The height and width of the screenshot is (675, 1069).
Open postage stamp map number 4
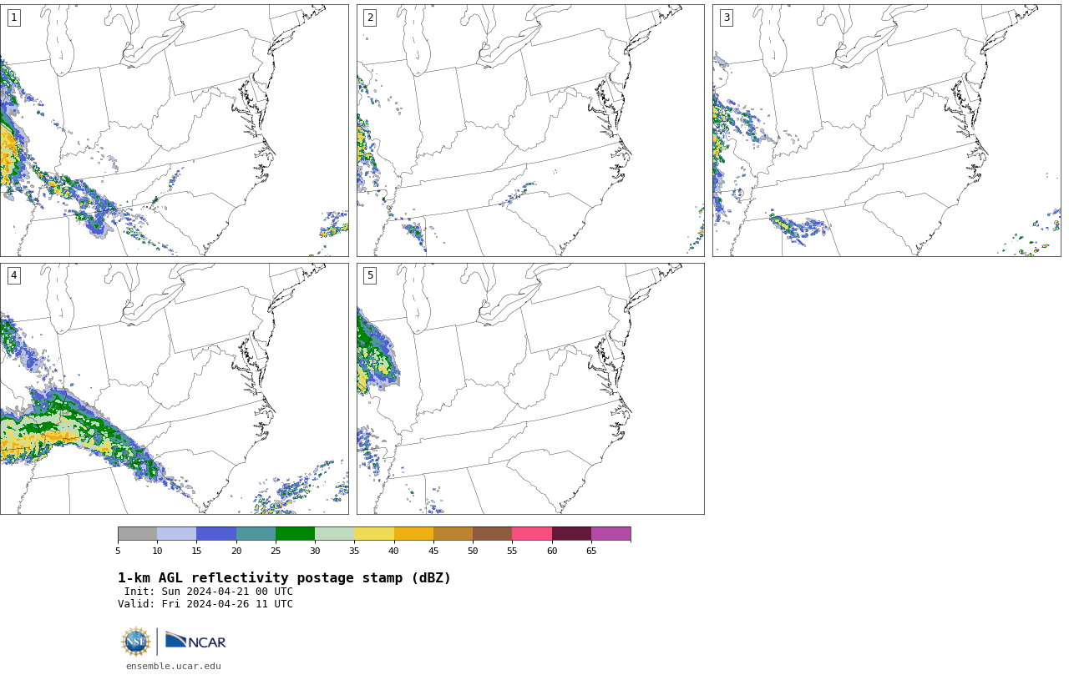point(175,389)
